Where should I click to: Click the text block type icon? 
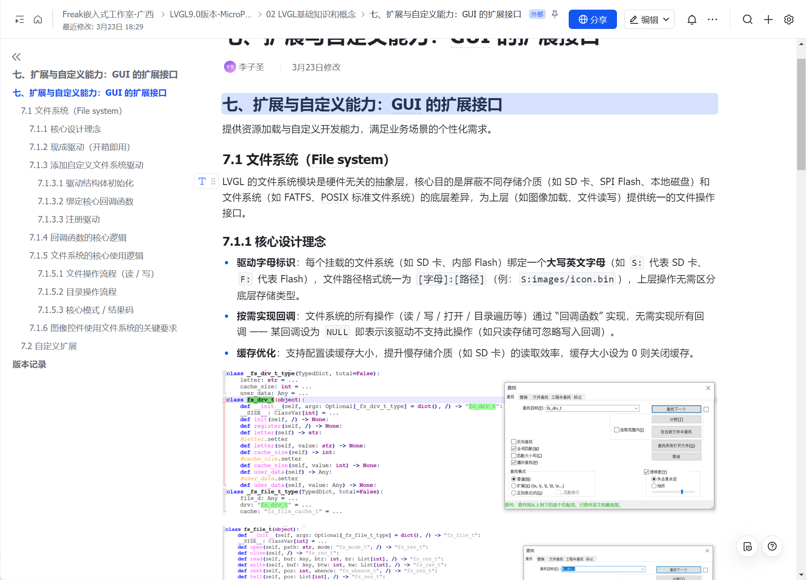[202, 181]
